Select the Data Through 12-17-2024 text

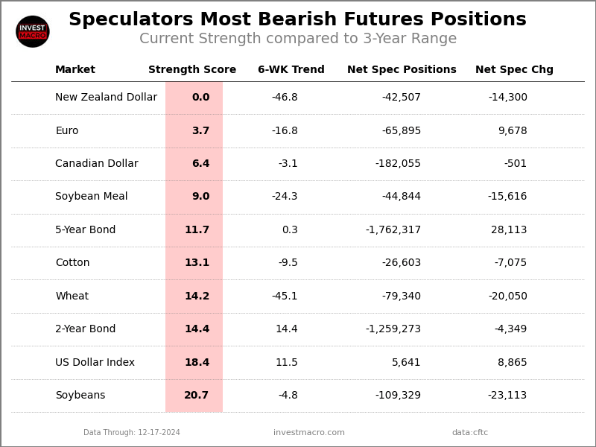pyautogui.click(x=132, y=433)
